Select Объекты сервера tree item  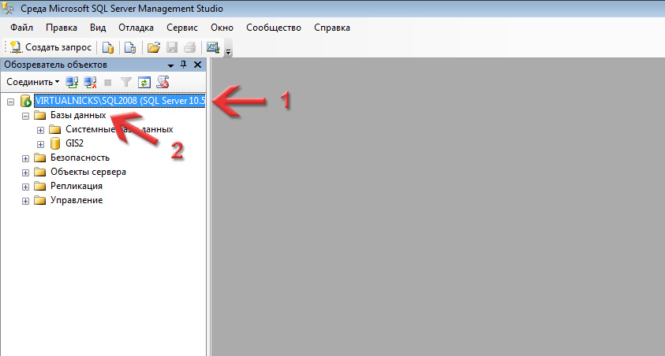point(88,172)
